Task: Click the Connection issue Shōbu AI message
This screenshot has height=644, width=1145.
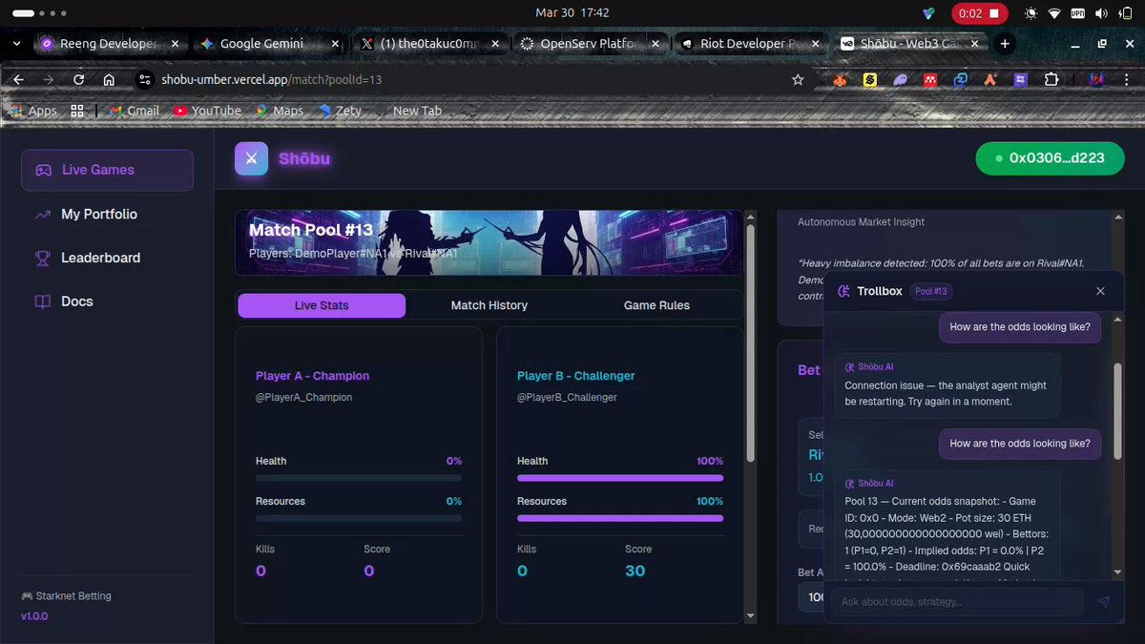Action: pos(948,385)
